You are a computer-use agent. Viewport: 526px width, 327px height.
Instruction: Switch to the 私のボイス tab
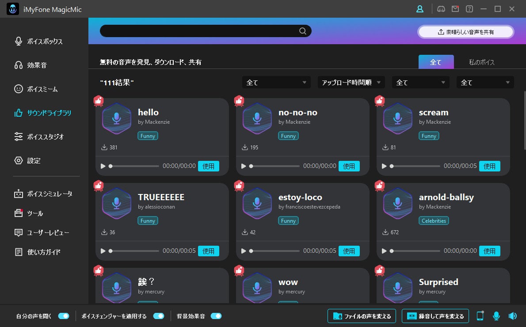481,62
